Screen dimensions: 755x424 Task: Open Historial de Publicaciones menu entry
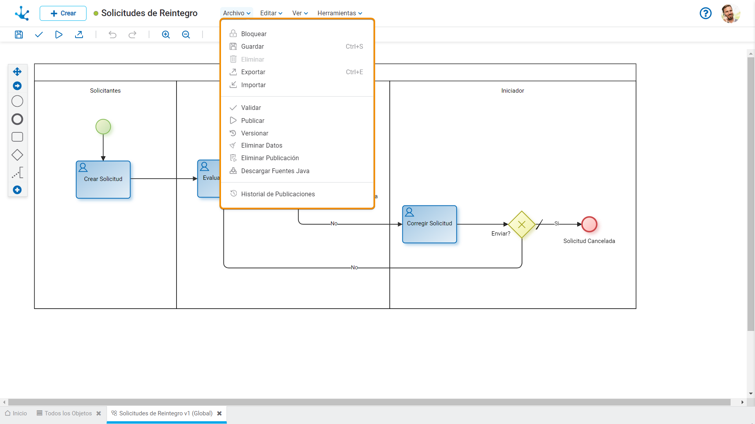tap(297, 194)
